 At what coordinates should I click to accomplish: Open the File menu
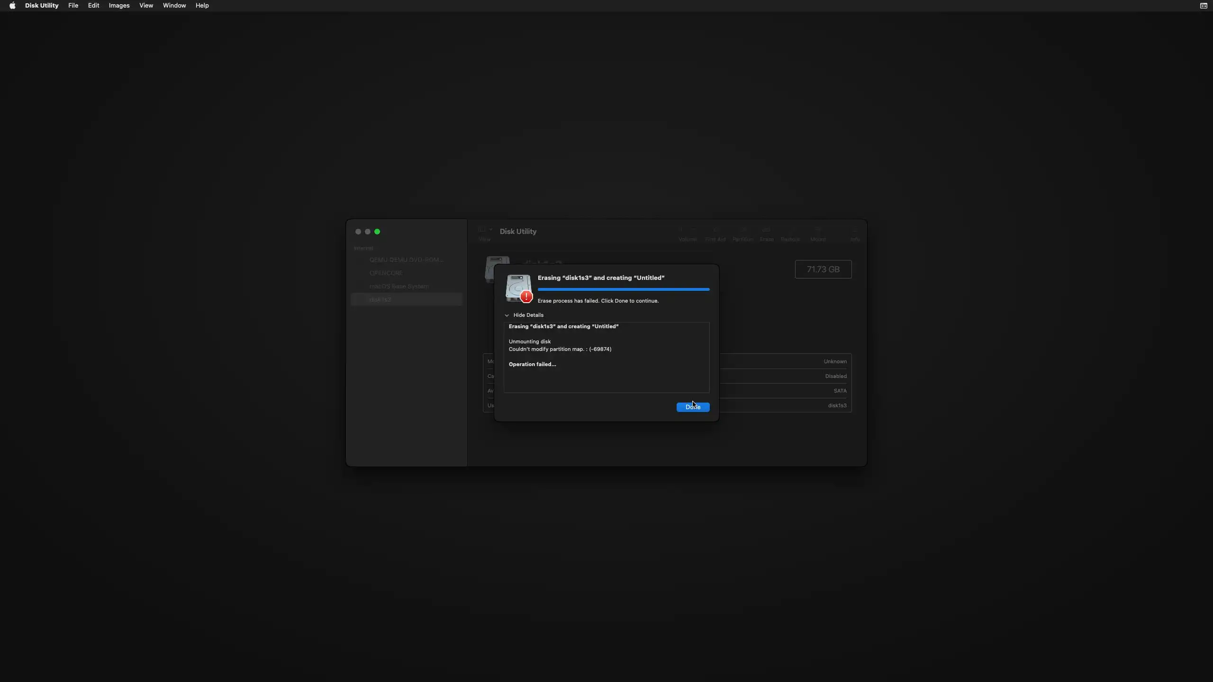[73, 6]
